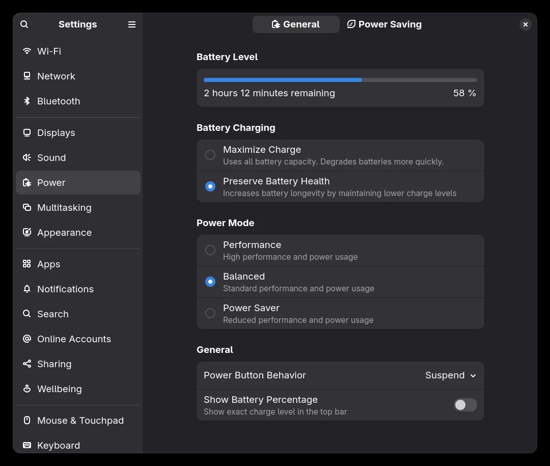Image resolution: width=550 pixels, height=466 pixels.
Task: Choose the Performance power mode radio button
Action: [210, 250]
